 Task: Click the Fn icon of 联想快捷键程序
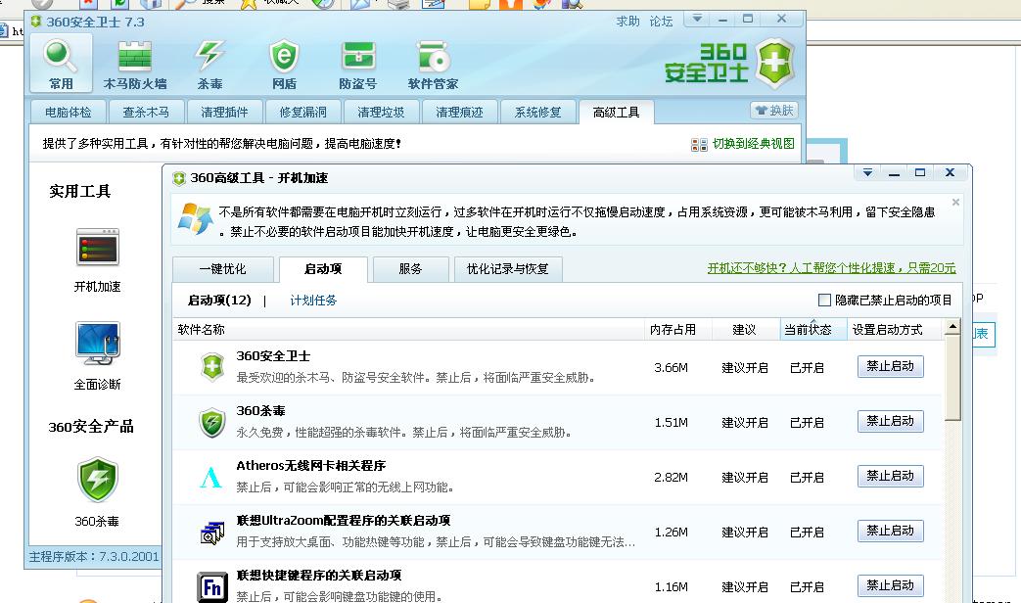tap(212, 586)
